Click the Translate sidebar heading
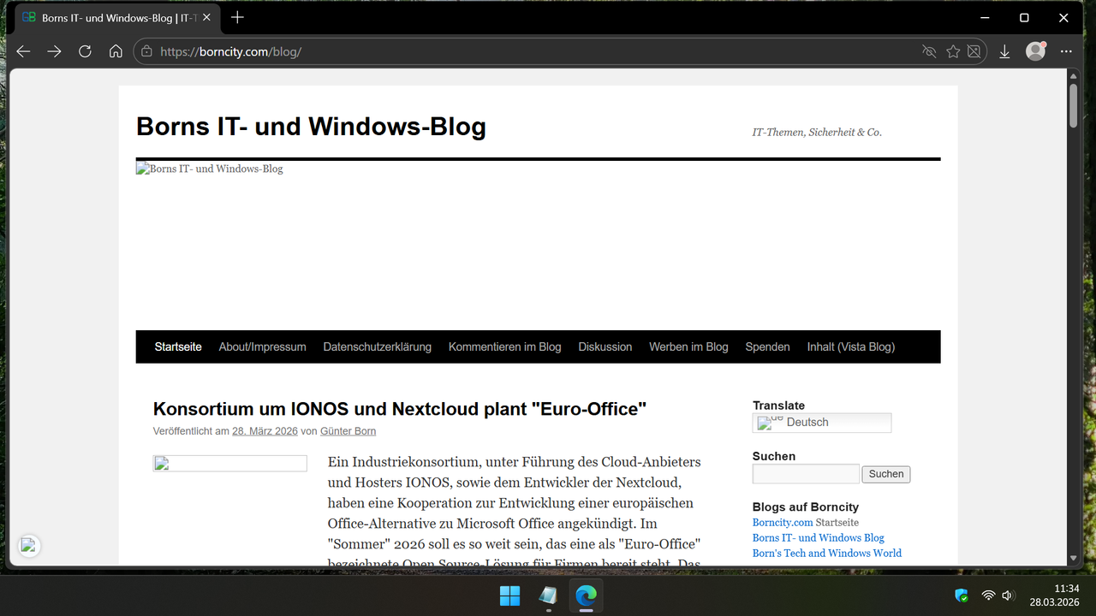Screen dimensions: 1096x616 coord(778,406)
